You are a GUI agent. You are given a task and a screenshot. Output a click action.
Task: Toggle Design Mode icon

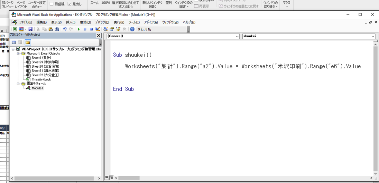click(x=98, y=29)
